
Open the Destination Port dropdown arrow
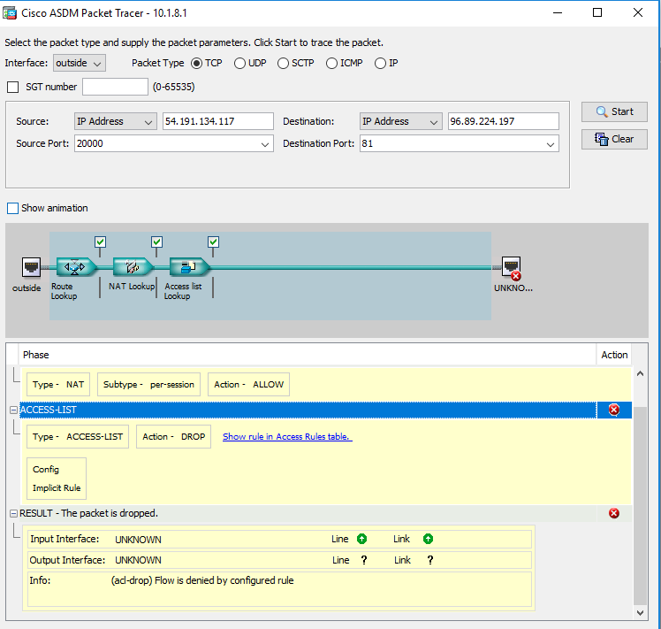point(551,144)
